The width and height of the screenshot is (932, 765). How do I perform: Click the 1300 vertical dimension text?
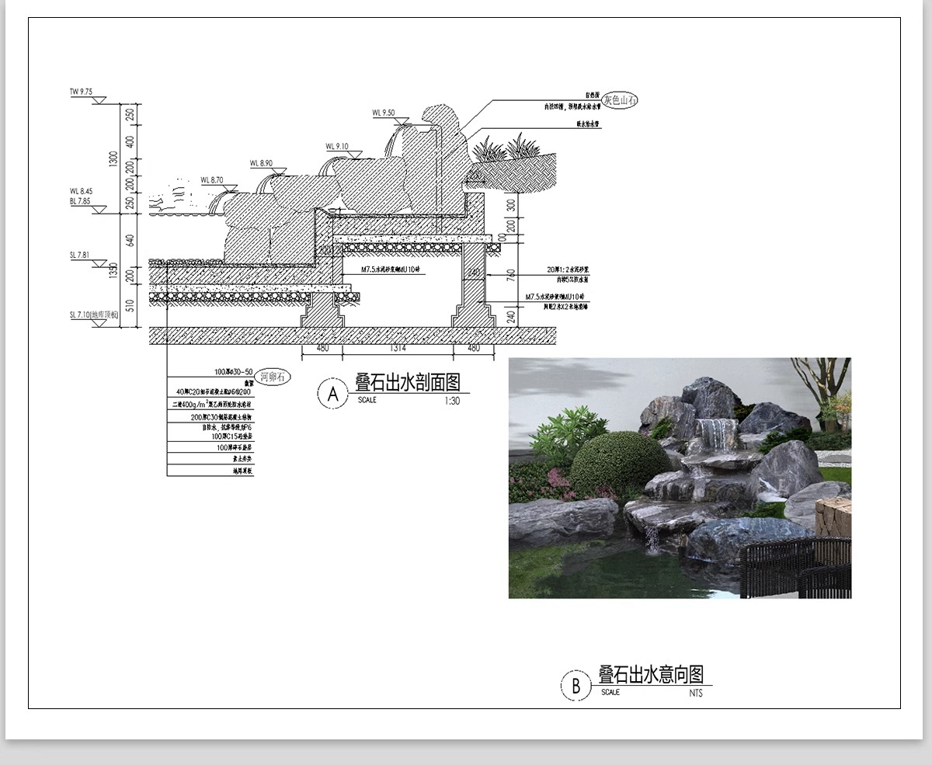coord(113,159)
